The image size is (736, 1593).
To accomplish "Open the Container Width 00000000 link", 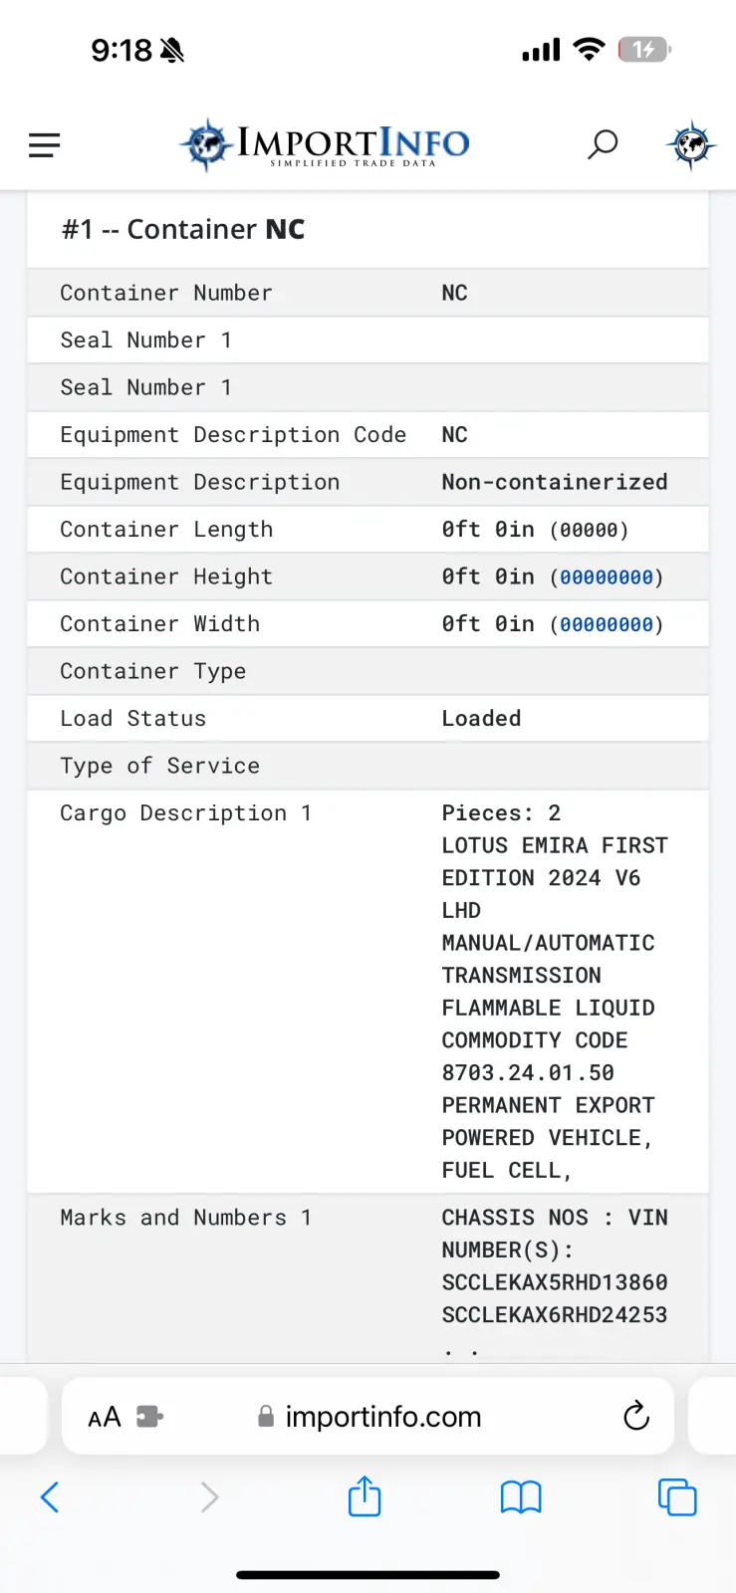I will click(607, 624).
